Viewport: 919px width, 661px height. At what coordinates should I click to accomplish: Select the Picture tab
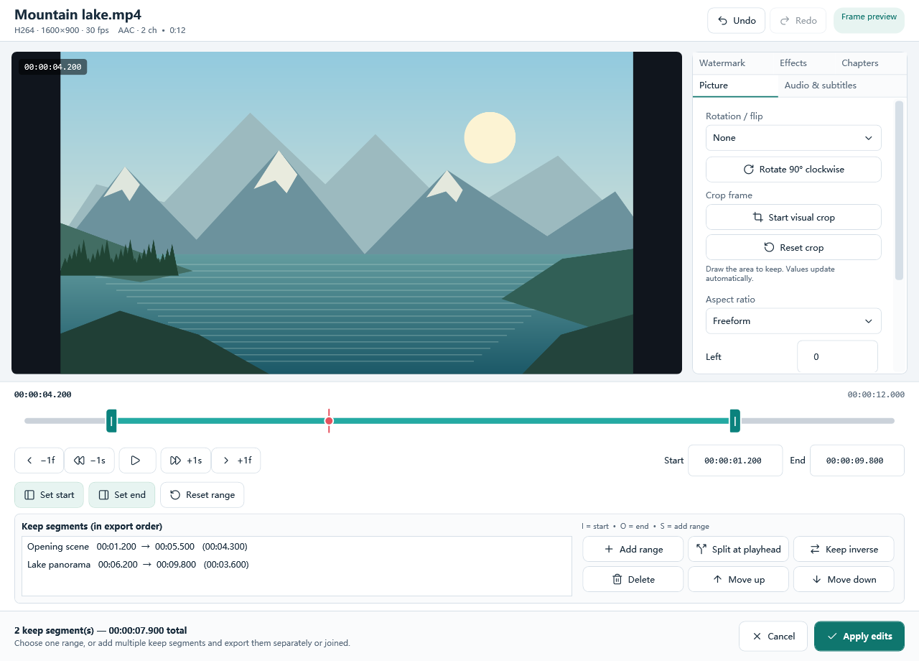[x=735, y=85]
